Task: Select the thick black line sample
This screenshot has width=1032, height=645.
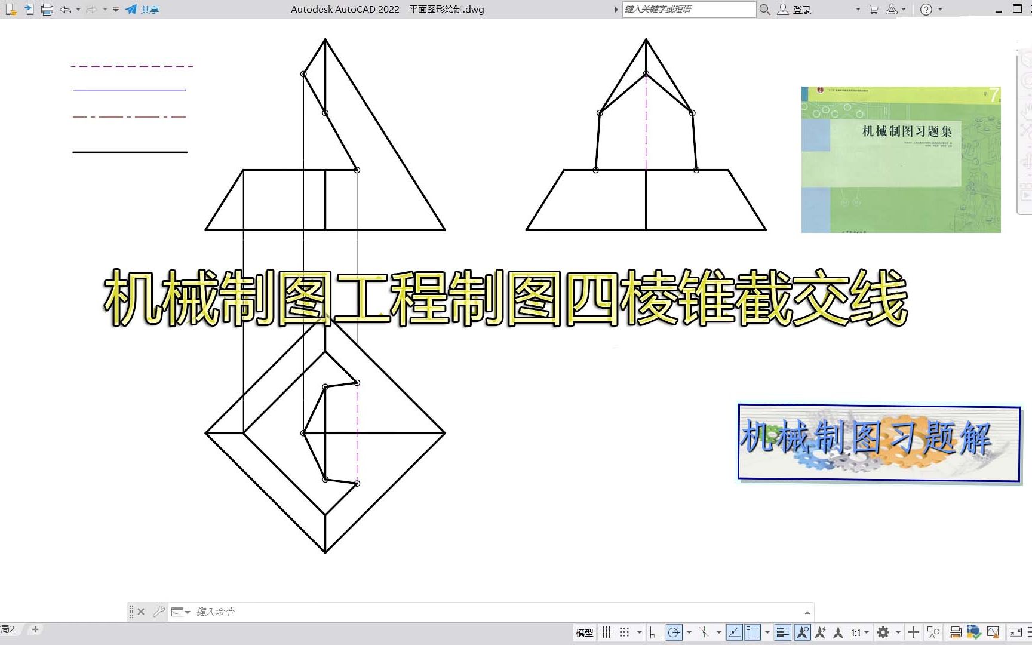Action: pos(130,152)
